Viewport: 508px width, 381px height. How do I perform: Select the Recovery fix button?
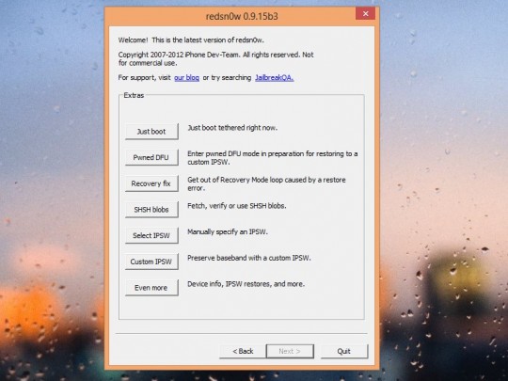click(151, 183)
